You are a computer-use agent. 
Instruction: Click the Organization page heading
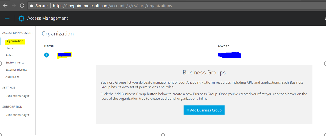click(x=58, y=34)
